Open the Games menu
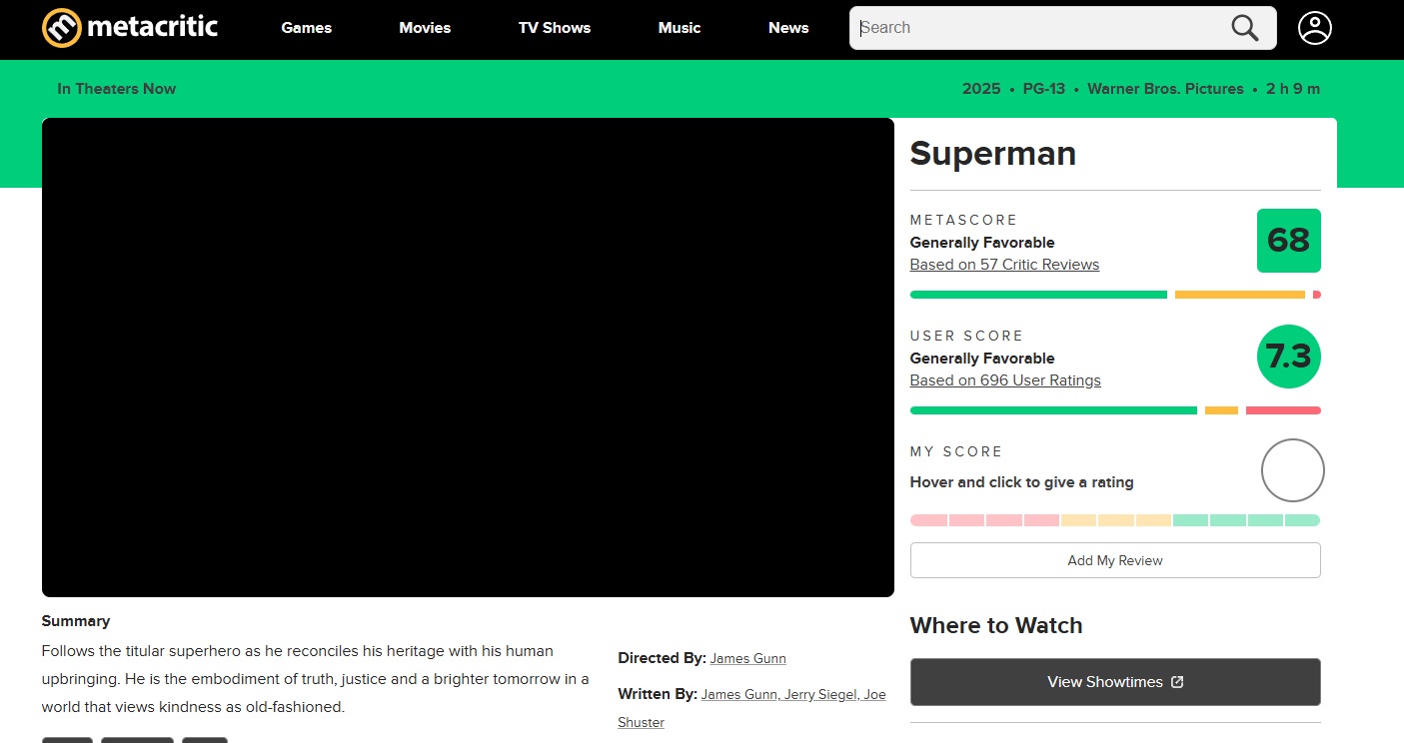1404x743 pixels. tap(306, 28)
